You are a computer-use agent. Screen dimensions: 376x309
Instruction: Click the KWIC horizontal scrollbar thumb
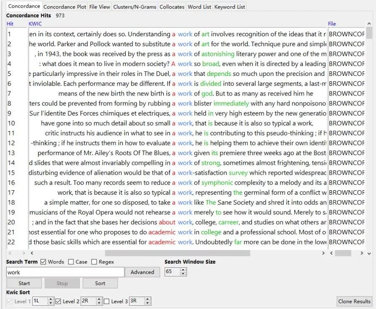pyautogui.click(x=177, y=253)
